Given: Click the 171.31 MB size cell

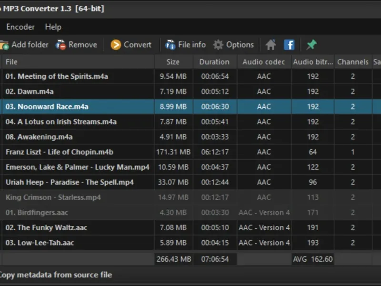Looking at the screenshot, I should pos(173,152).
